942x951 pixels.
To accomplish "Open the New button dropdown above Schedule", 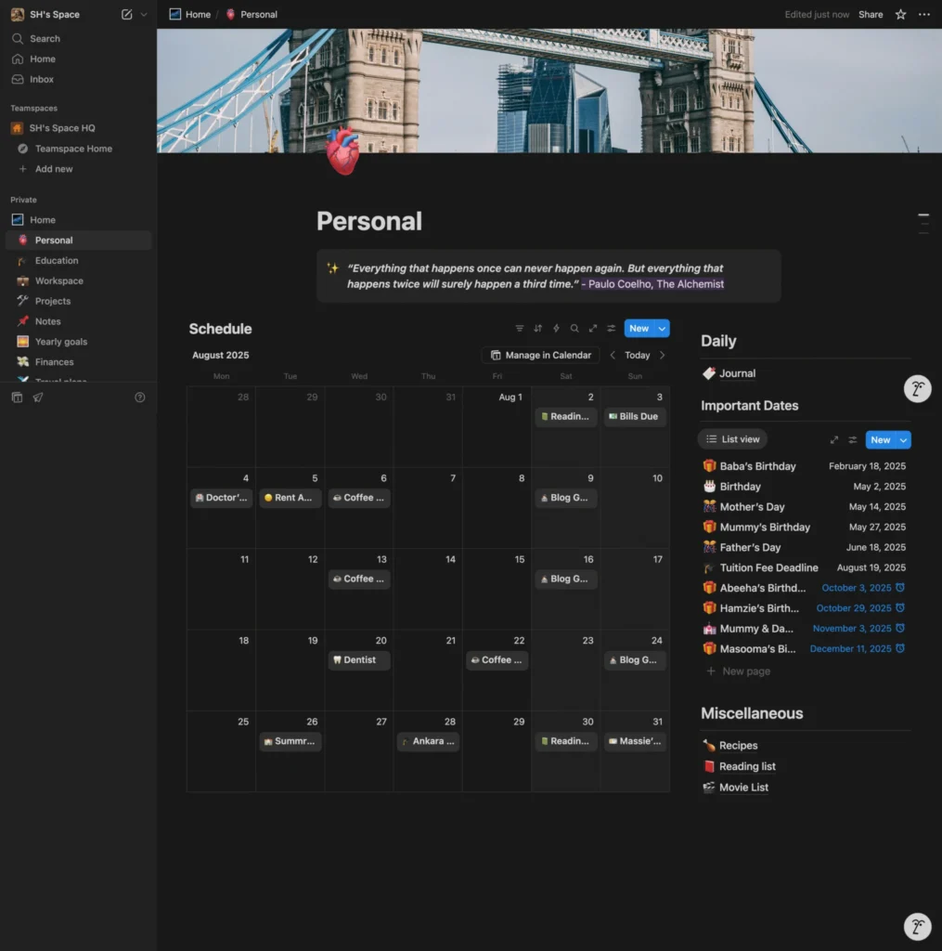I will (660, 328).
